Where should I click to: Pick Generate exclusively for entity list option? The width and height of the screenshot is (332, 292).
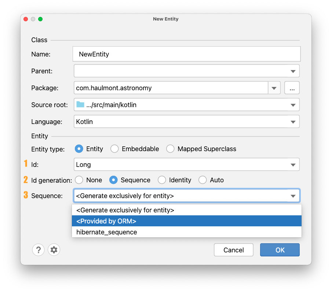click(x=186, y=210)
